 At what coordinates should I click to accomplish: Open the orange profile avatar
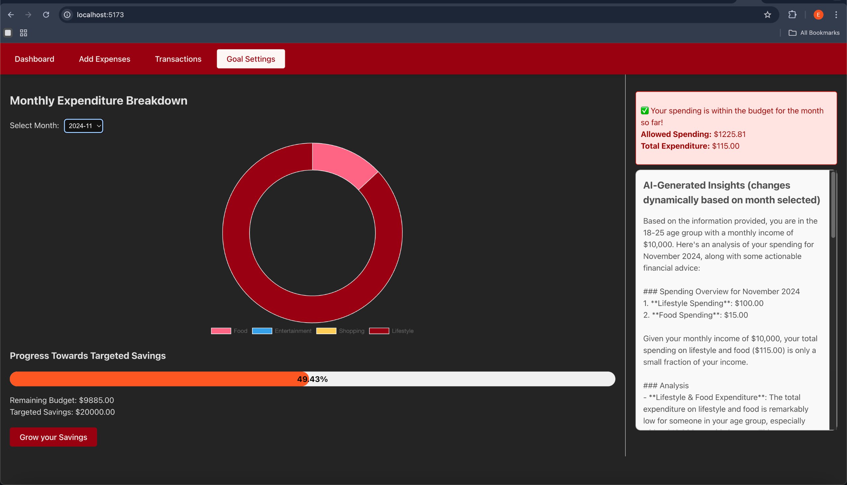818,15
